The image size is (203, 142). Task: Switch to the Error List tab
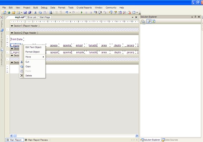32,17
